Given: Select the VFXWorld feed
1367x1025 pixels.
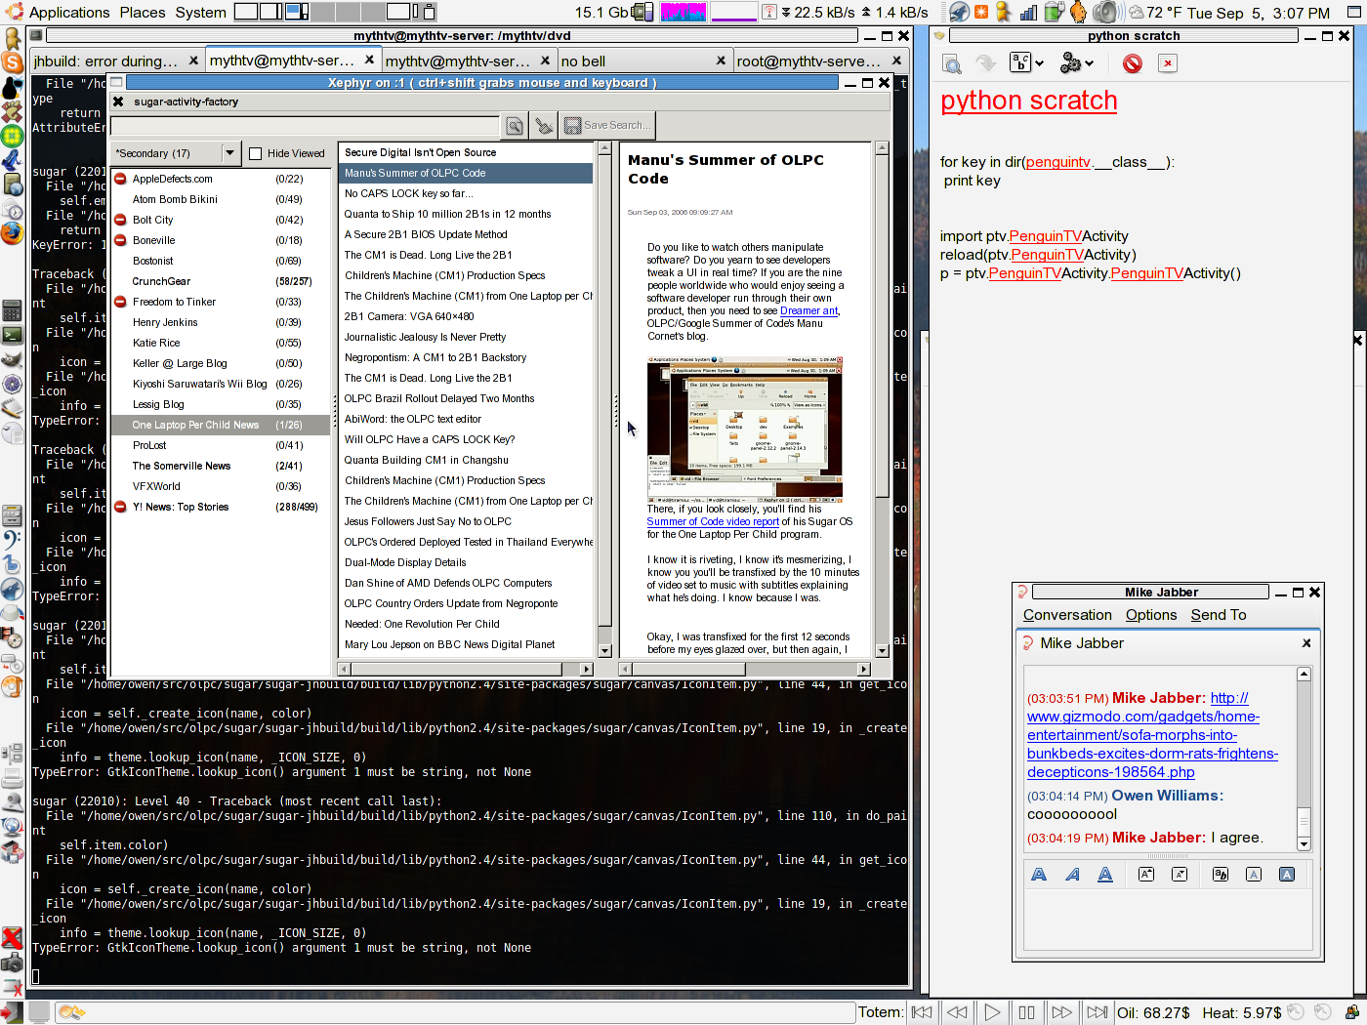Looking at the screenshot, I should [x=221, y=486].
